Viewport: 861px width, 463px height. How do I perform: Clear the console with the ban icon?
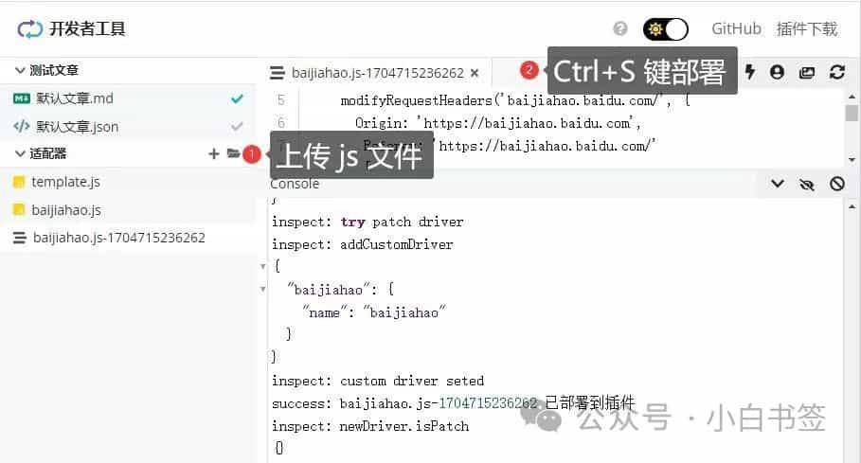836,184
